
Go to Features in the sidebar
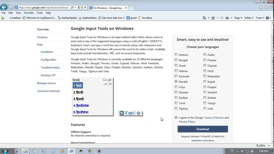[x=42, y=37]
